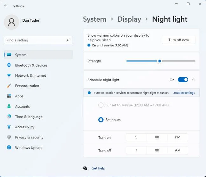
Task: Change the Turn off minutes 00
Action: (157, 150)
